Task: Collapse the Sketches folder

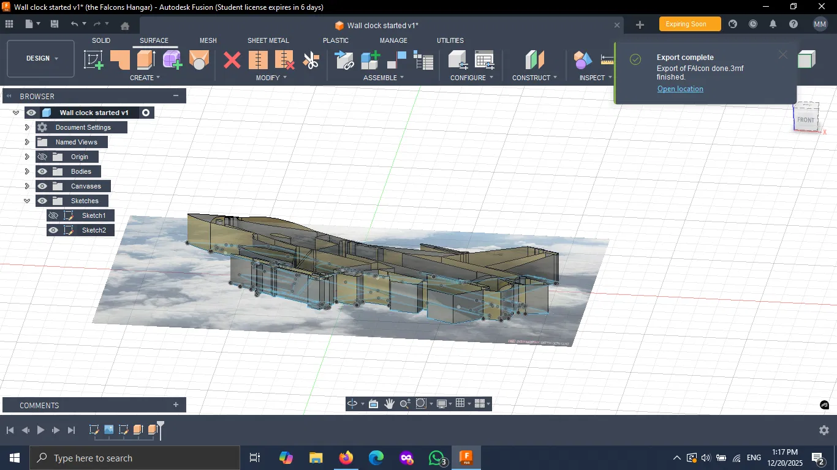Action: click(27, 201)
